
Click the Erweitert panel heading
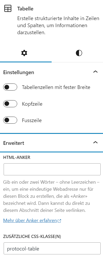point(14,143)
